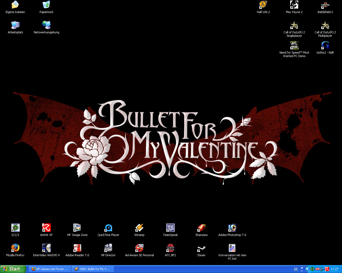The height and width of the screenshot is (273, 342).
Task: Click the ICQ flower tray icon
Action: coord(312,269)
